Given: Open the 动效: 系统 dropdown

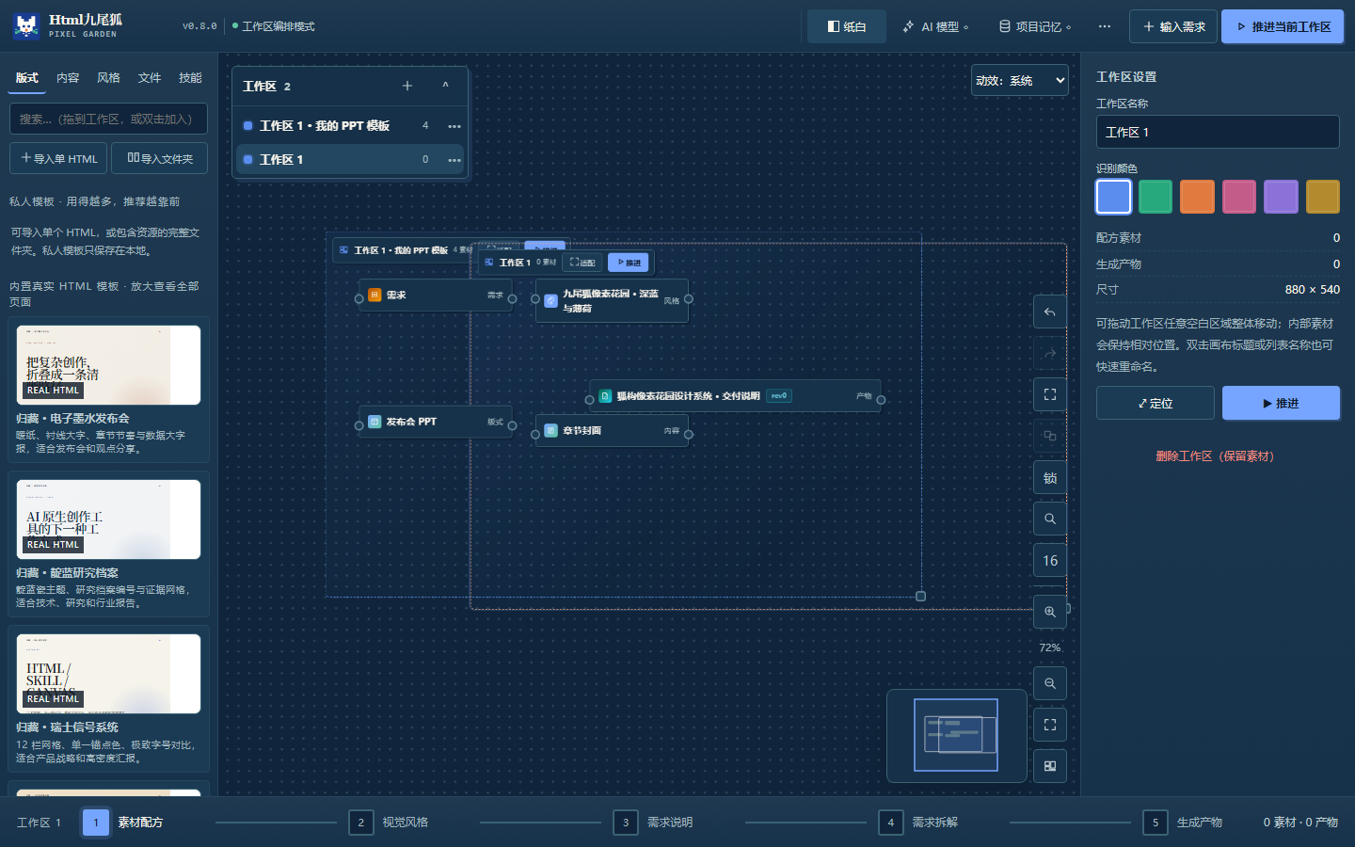Looking at the screenshot, I should tap(1020, 80).
